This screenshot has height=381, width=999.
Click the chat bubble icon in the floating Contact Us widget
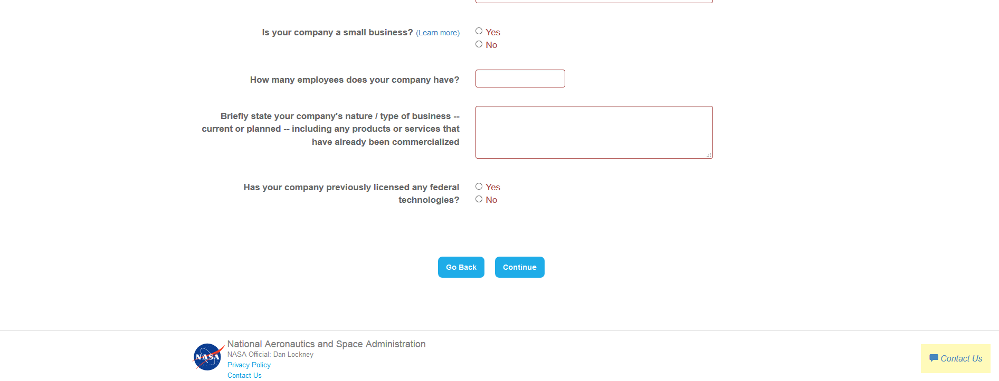[934, 358]
